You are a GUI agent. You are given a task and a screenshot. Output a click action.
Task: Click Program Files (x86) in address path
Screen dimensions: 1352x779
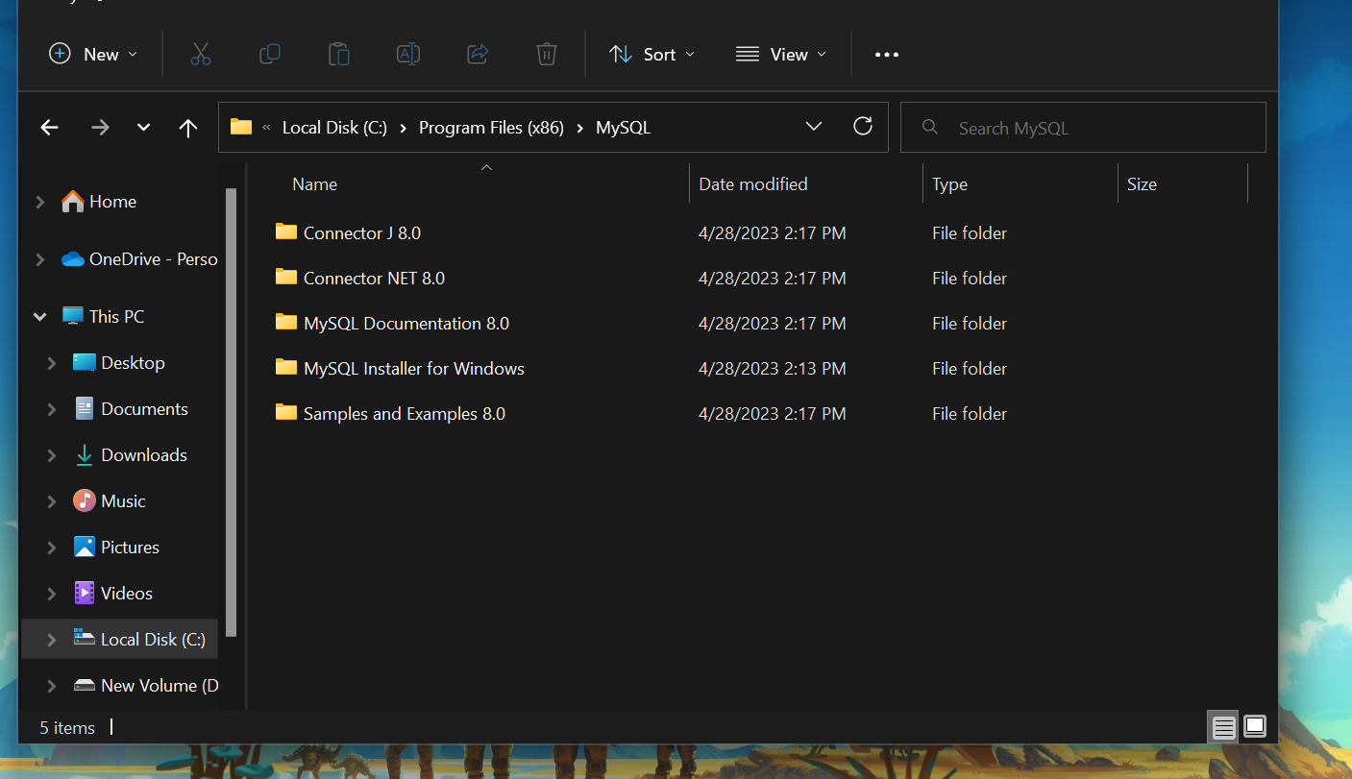(491, 128)
